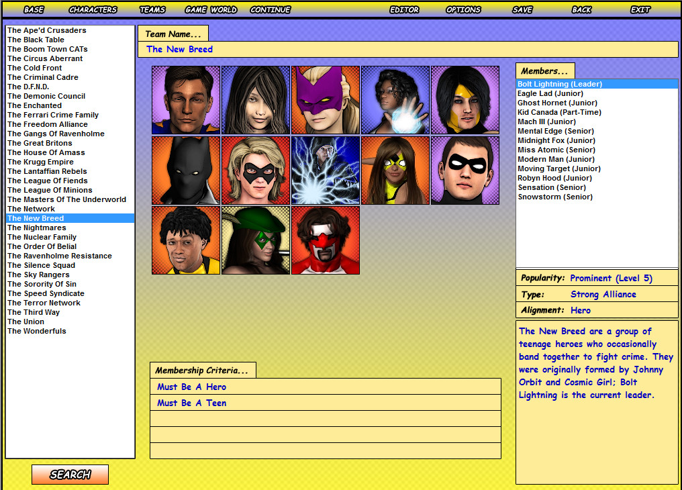Select the black cat-cowl character portrait
The height and width of the screenshot is (490, 682).
coord(186,170)
